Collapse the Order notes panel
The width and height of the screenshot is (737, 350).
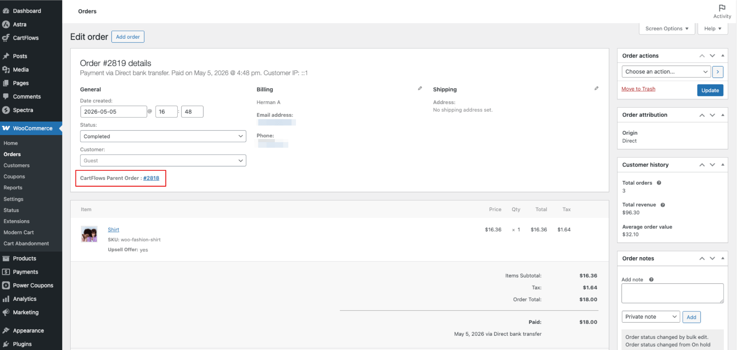722,258
